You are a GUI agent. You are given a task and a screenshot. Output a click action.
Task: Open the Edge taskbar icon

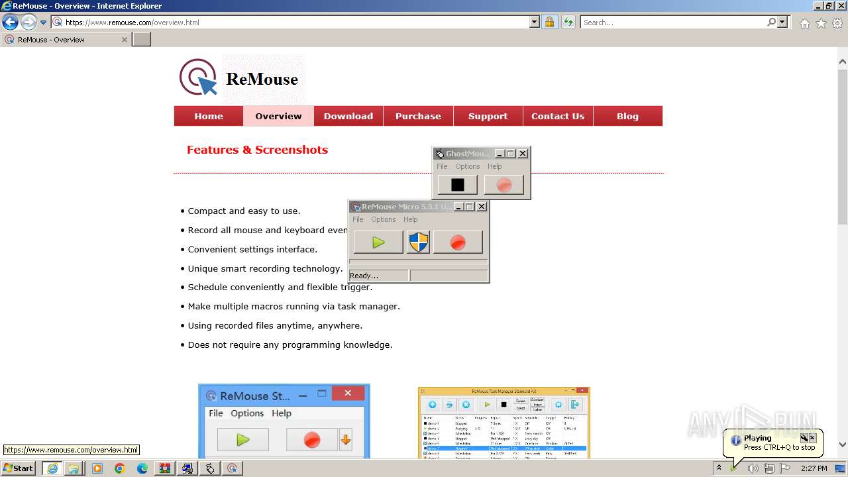(x=142, y=468)
